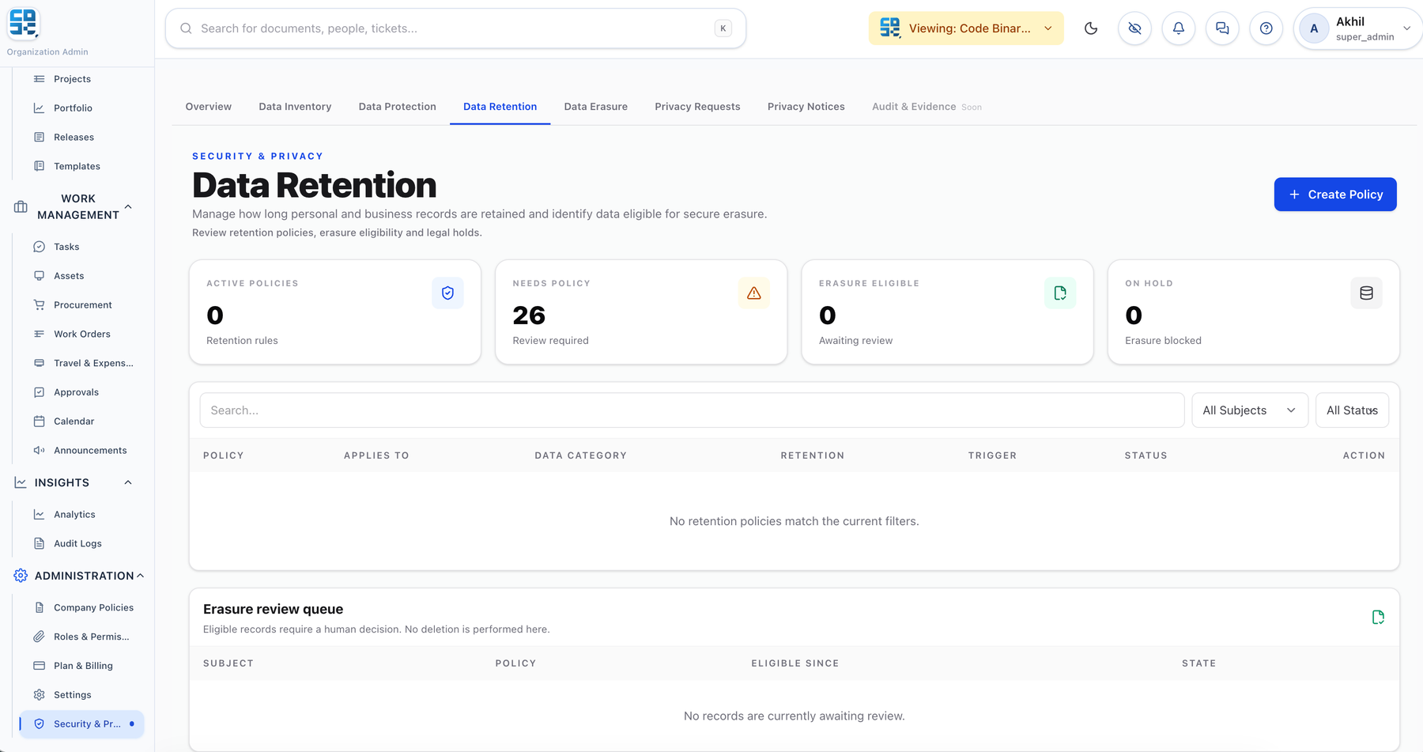Screen dimensions: 1423x752
Task: Click the app logo in sidebar
Action: tap(24, 23)
